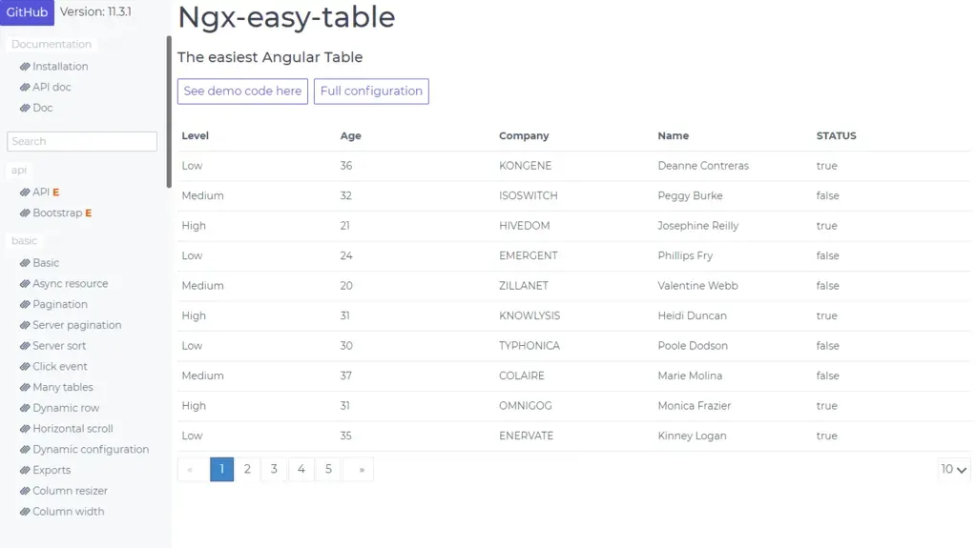This screenshot has width=976, height=548.
Task: Open the Horizontal scroll example
Action: [73, 429]
